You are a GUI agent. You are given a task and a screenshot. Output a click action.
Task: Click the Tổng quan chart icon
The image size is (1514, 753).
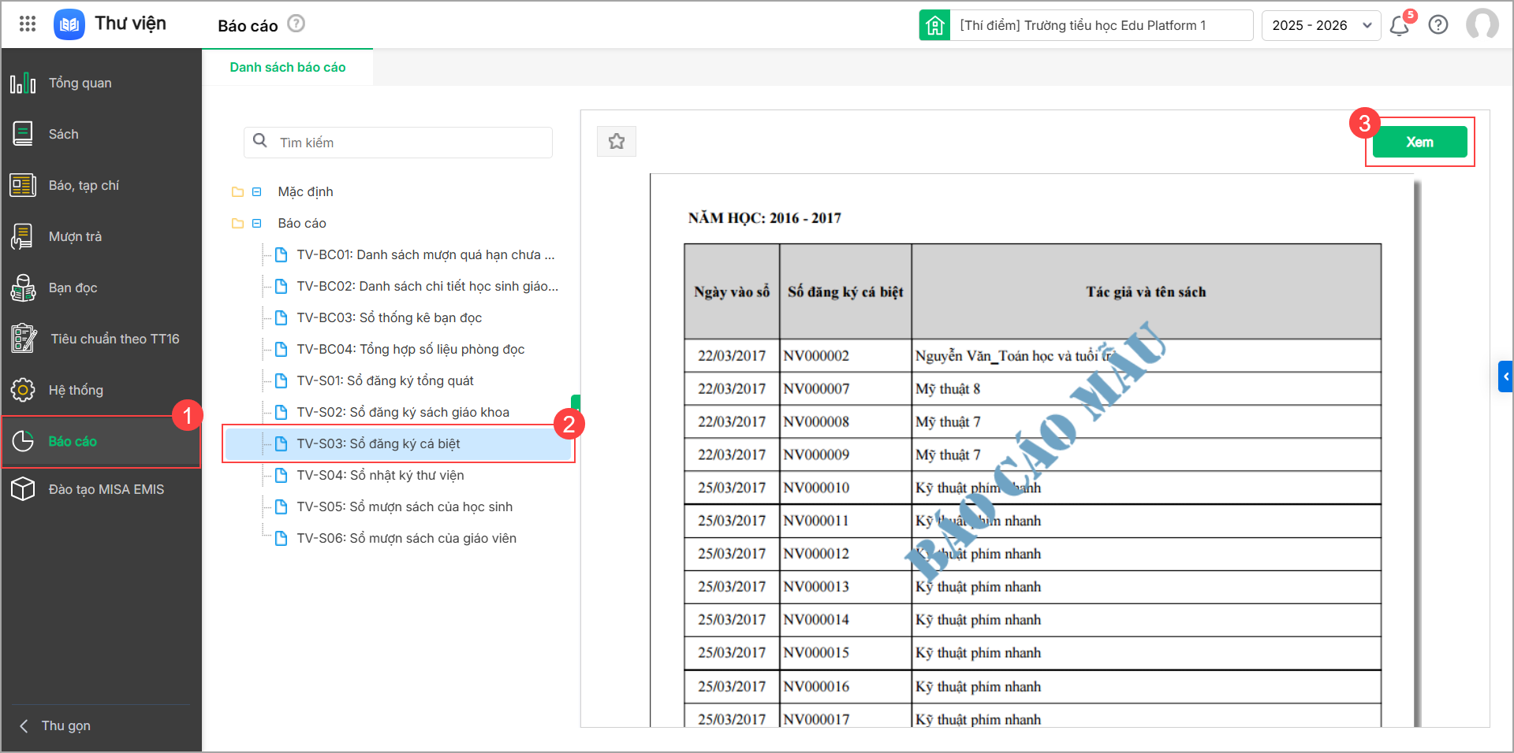[23, 83]
